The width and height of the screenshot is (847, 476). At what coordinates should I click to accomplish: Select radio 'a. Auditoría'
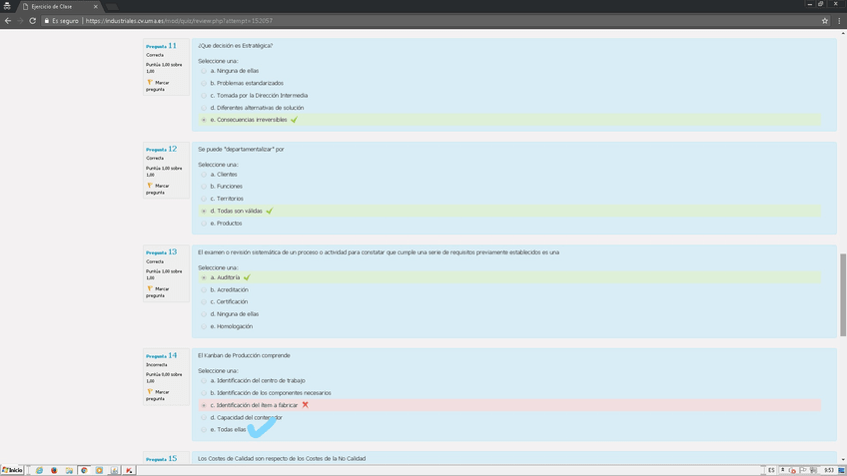pos(204,277)
